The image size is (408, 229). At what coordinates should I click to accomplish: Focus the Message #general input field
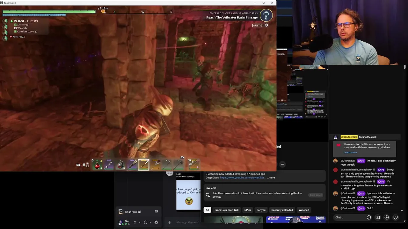click(x=187, y=222)
